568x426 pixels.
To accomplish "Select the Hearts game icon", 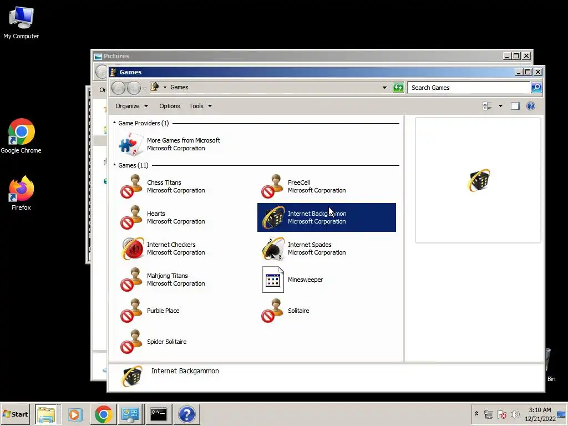I will tap(131, 217).
